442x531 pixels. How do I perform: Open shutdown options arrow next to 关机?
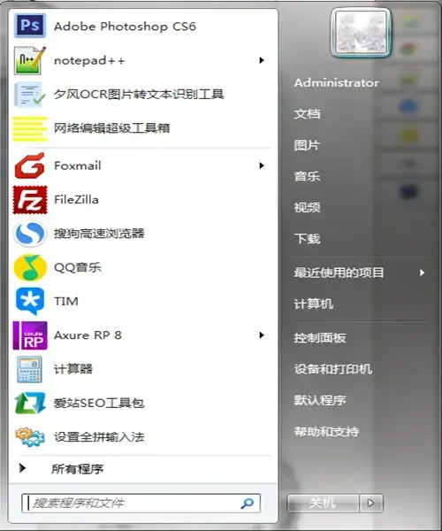371,504
